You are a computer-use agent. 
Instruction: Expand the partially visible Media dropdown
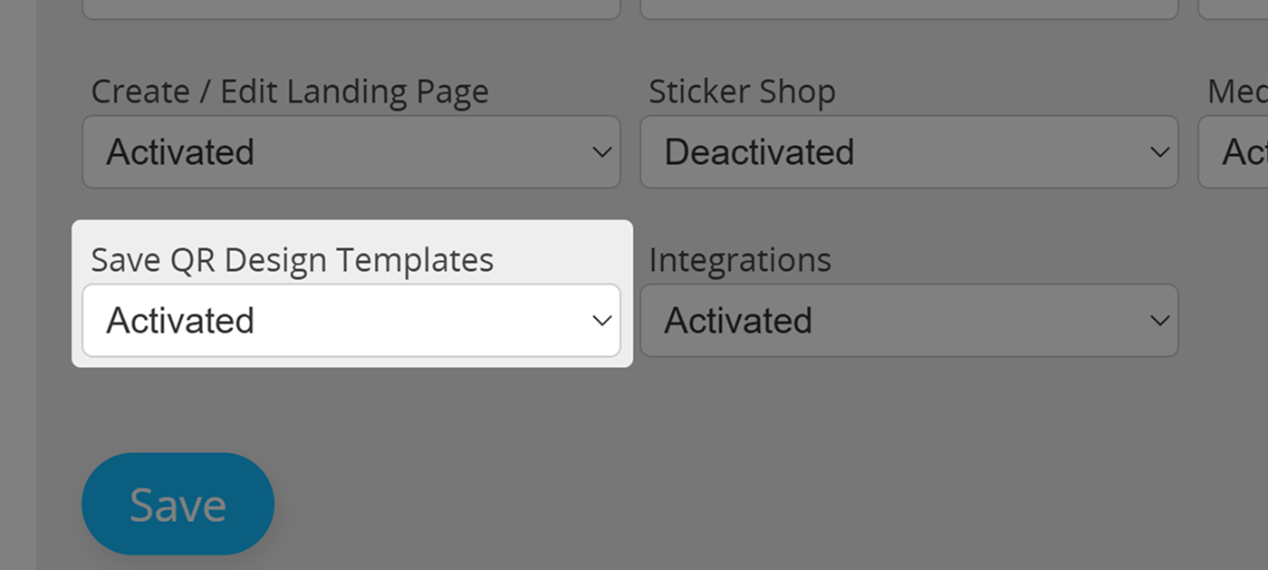[x=1241, y=152]
